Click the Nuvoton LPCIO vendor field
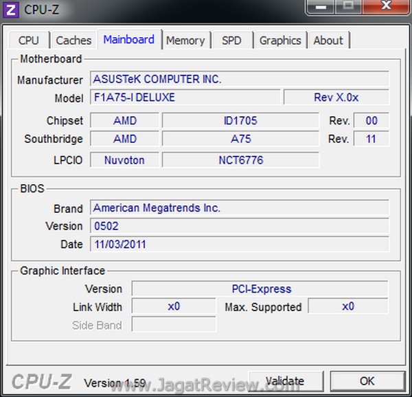Screen dimensions: 412x397 tap(124, 160)
